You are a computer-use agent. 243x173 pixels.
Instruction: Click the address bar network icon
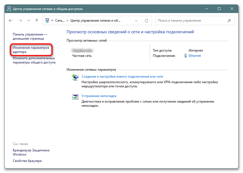coord(47,20)
